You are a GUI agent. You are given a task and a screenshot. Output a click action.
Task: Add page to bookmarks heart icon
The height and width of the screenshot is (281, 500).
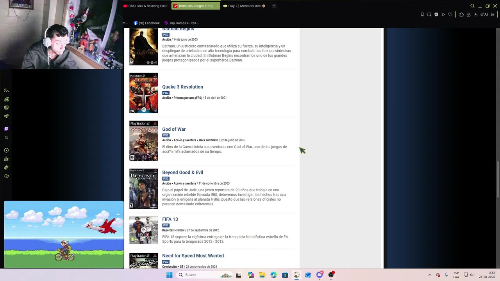click(450, 14)
